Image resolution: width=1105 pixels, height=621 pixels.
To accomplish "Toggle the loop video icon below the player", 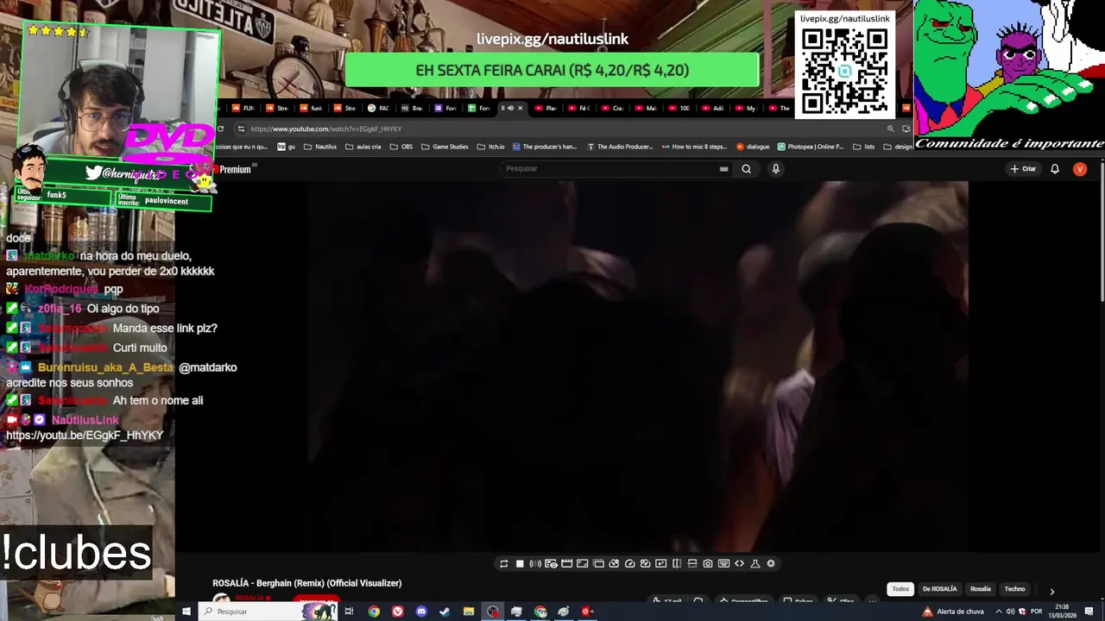I will tap(504, 563).
